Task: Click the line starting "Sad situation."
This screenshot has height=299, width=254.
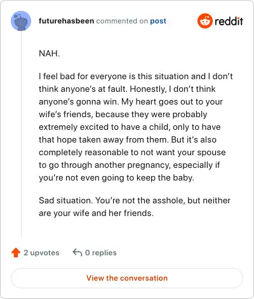Action: tap(135, 200)
